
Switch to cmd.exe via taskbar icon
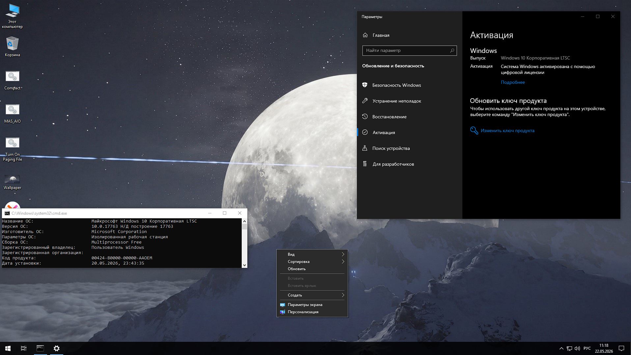pyautogui.click(x=40, y=348)
